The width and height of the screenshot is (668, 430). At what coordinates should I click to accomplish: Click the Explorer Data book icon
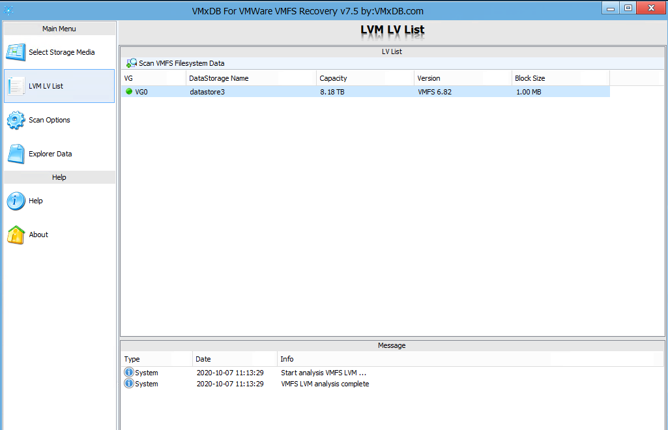pos(16,154)
